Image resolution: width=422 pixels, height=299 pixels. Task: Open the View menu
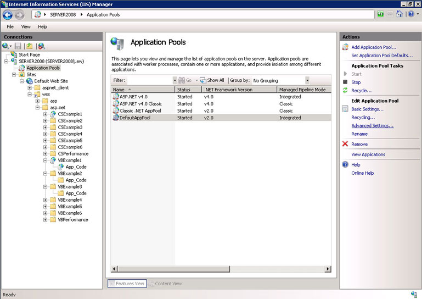pyautogui.click(x=26, y=27)
